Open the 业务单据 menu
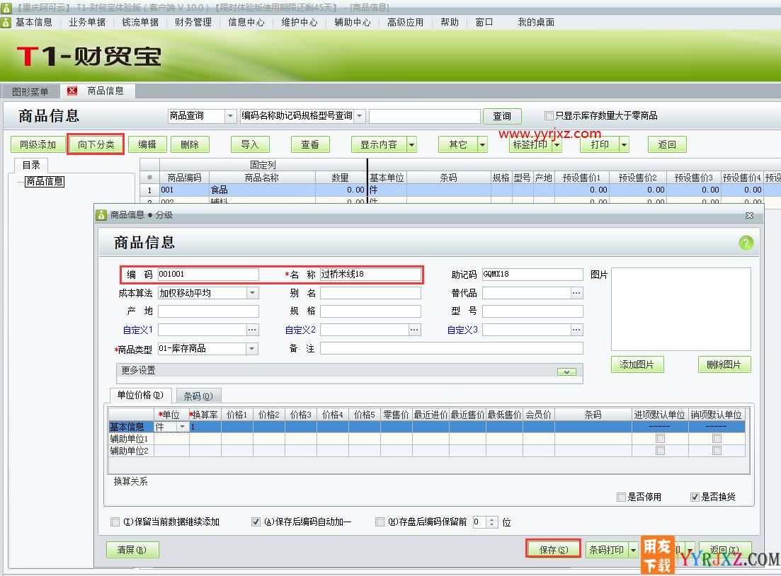This screenshot has width=781, height=576. 86,23
